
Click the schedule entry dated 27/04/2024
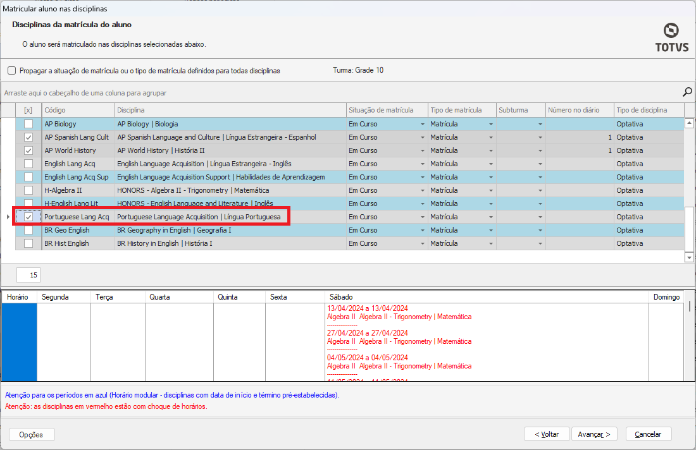(x=399, y=337)
